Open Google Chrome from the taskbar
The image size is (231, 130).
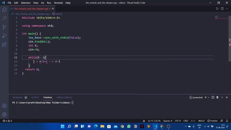(122, 126)
